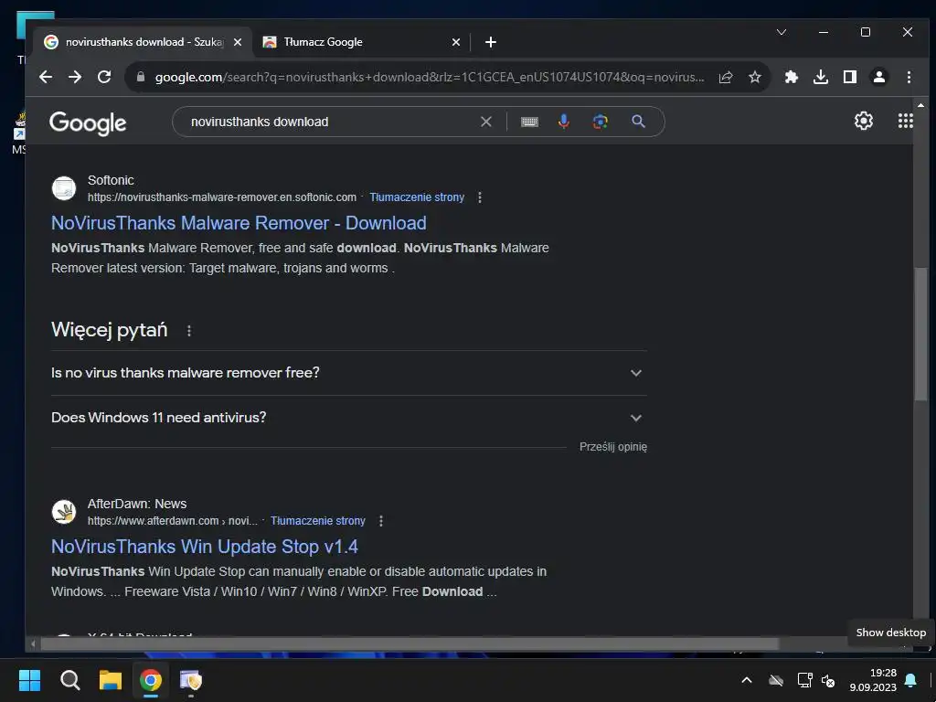This screenshot has width=936, height=702.
Task: Start voice search with the microphone
Action: point(563,122)
